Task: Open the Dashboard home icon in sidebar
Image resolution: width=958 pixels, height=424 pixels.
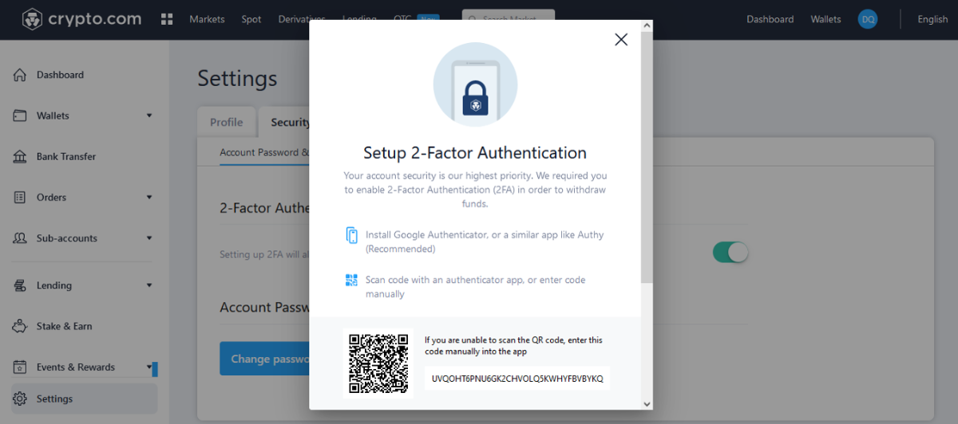Action: point(20,75)
